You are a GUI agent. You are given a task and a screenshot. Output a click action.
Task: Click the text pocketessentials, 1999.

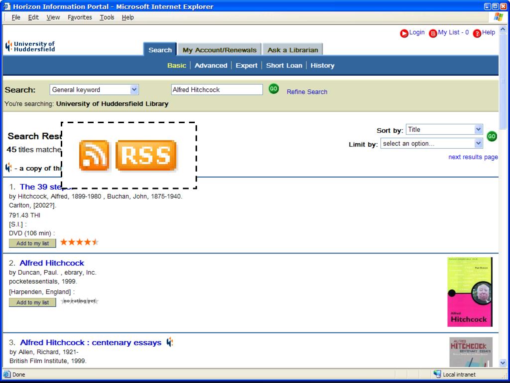[x=43, y=281]
